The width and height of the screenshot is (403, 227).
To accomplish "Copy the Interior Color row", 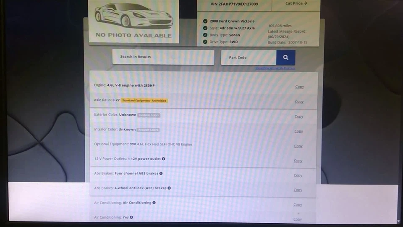I will [x=298, y=131].
